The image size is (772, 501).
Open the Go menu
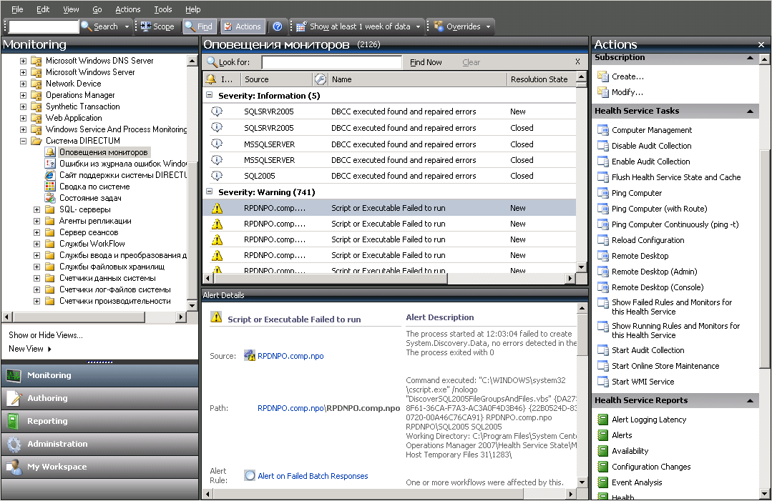pos(97,9)
